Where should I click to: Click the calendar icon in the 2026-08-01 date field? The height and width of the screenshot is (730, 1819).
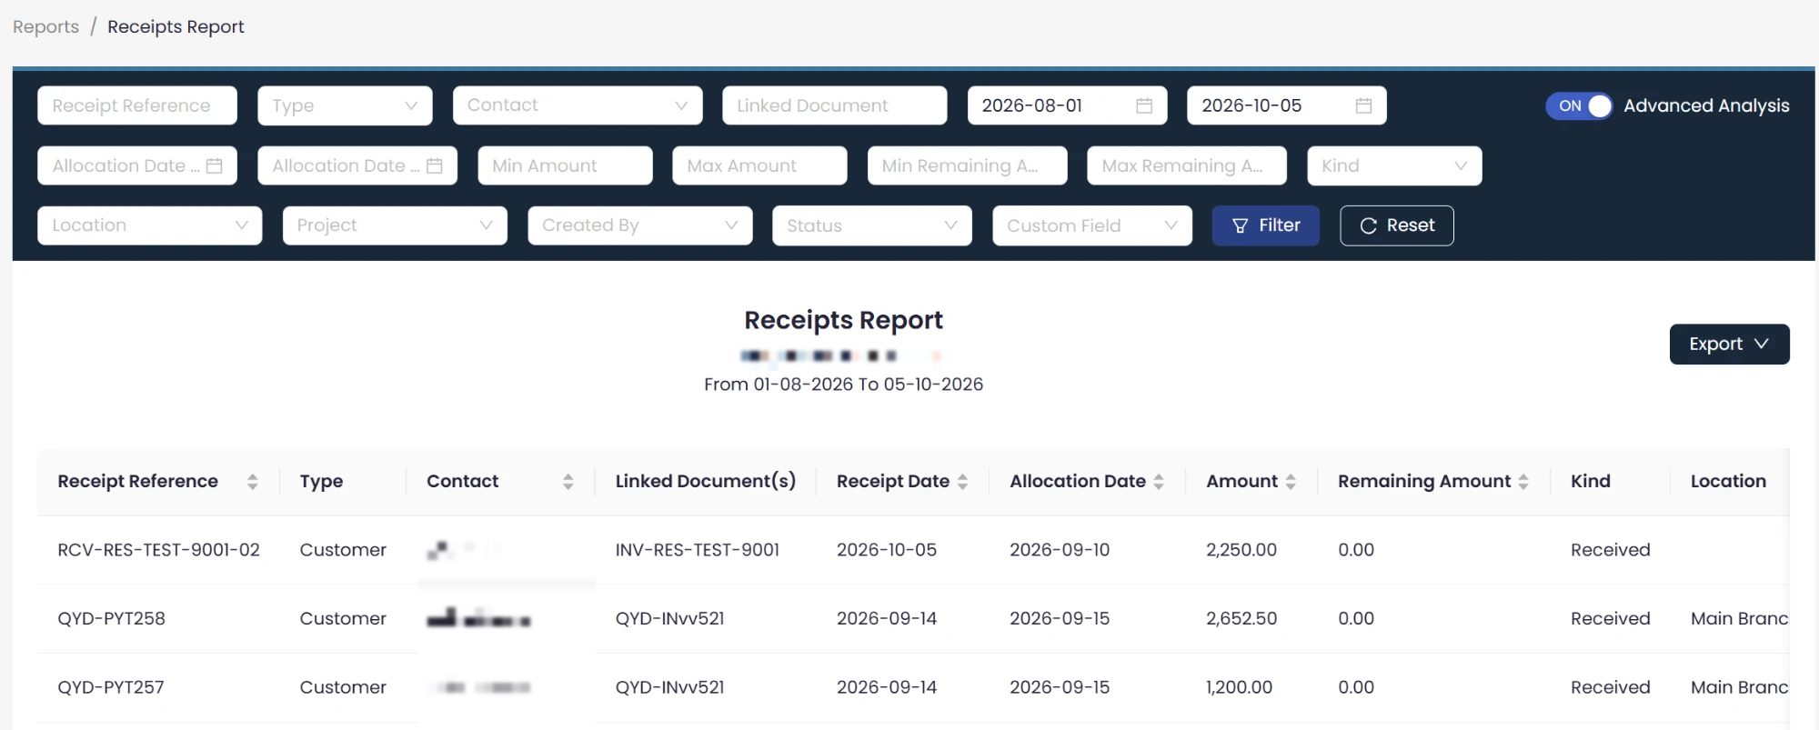coord(1144,105)
